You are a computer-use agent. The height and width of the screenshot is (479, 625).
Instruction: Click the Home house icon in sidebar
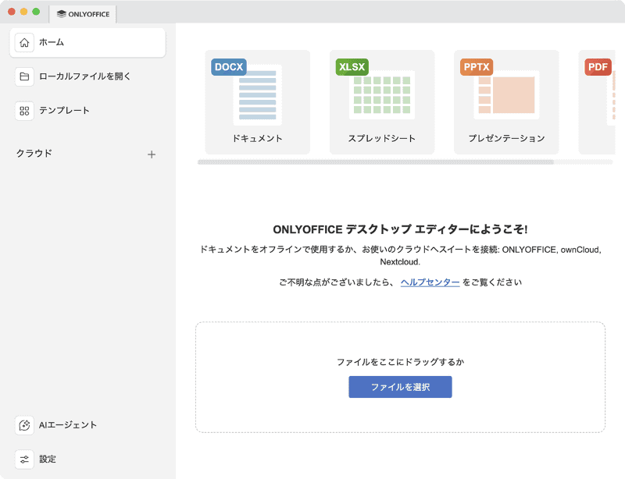coord(24,43)
